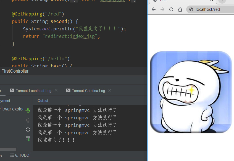Click the @GetMapping("/red") annotation
This screenshot has width=234, height=161.
tap(38, 14)
